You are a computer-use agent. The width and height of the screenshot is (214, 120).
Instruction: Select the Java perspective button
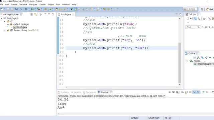click(210, 9)
